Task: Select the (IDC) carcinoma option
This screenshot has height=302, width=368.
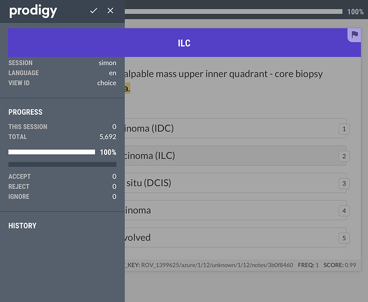Action: tap(230, 129)
